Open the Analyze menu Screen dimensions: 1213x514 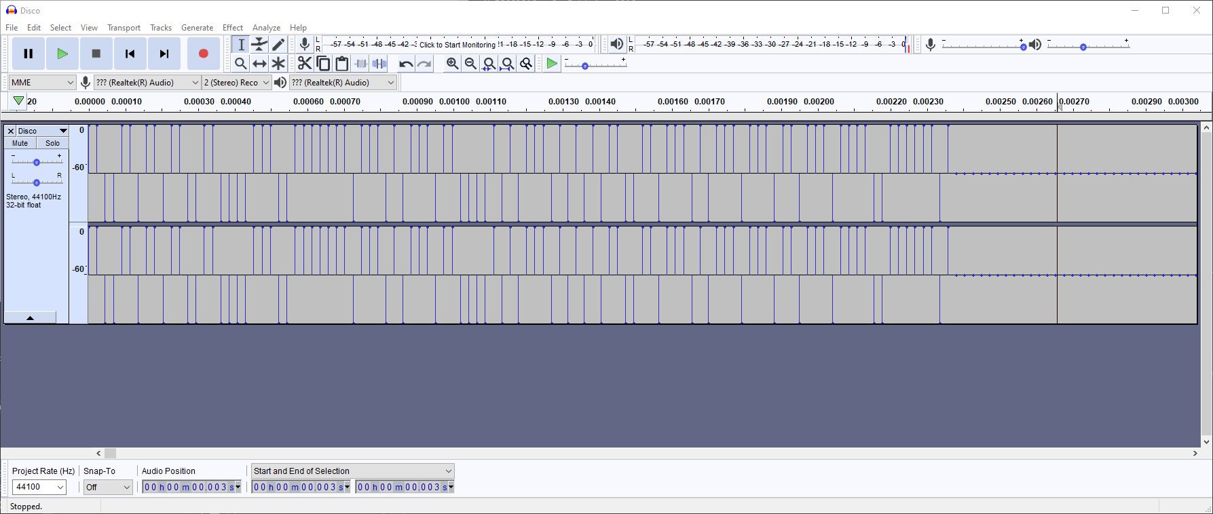click(x=266, y=28)
